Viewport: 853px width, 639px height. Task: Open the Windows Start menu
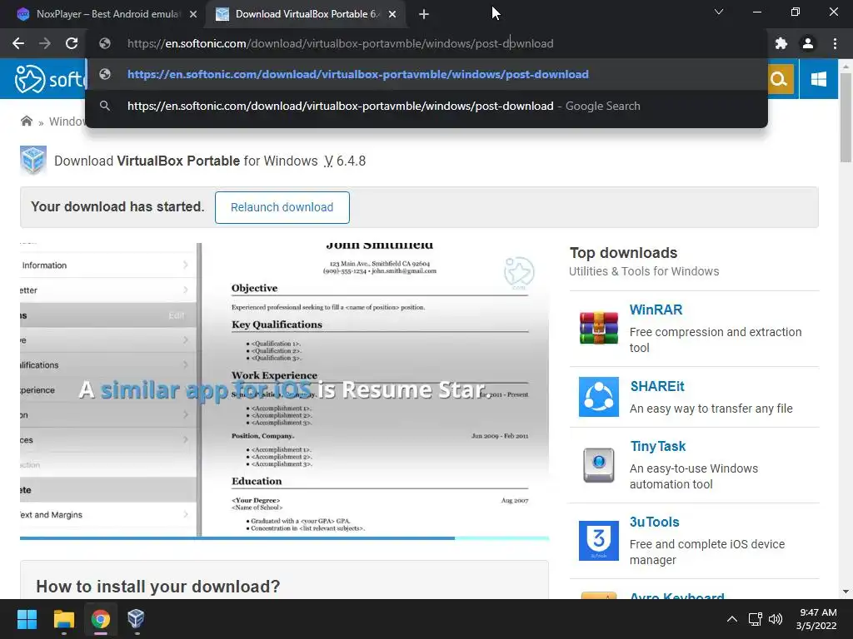(27, 619)
